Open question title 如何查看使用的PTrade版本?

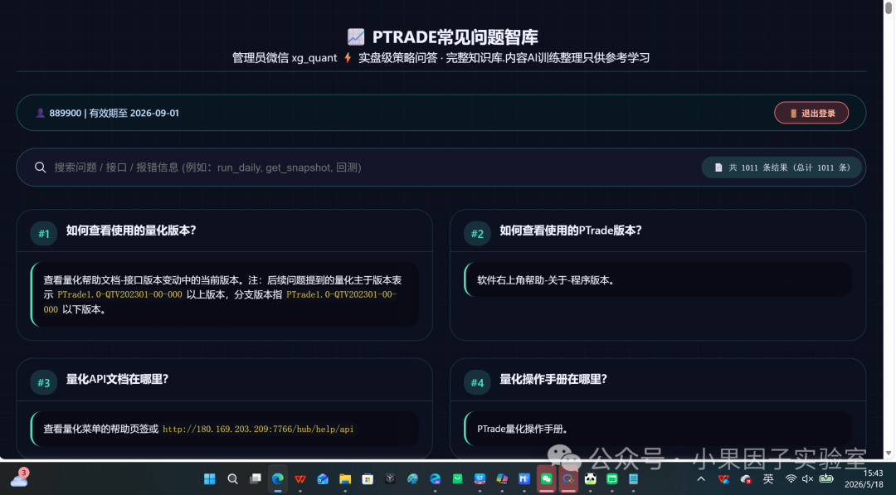pos(570,230)
